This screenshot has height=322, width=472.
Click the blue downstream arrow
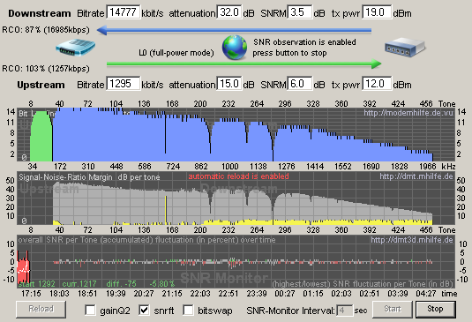pos(234,30)
